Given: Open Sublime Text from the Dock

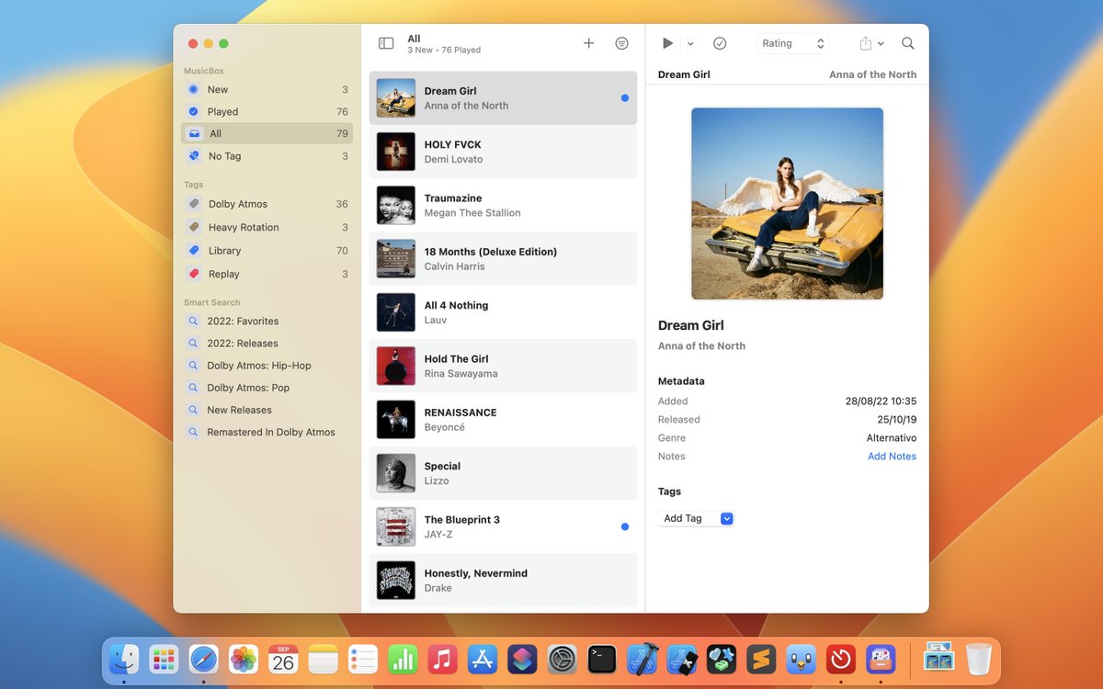Looking at the screenshot, I should click(x=760, y=659).
